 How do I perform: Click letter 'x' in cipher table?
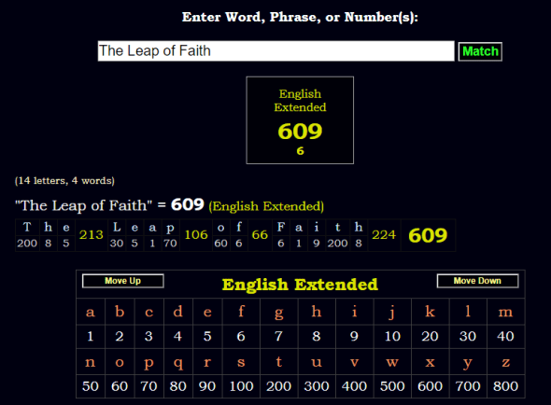(430, 362)
